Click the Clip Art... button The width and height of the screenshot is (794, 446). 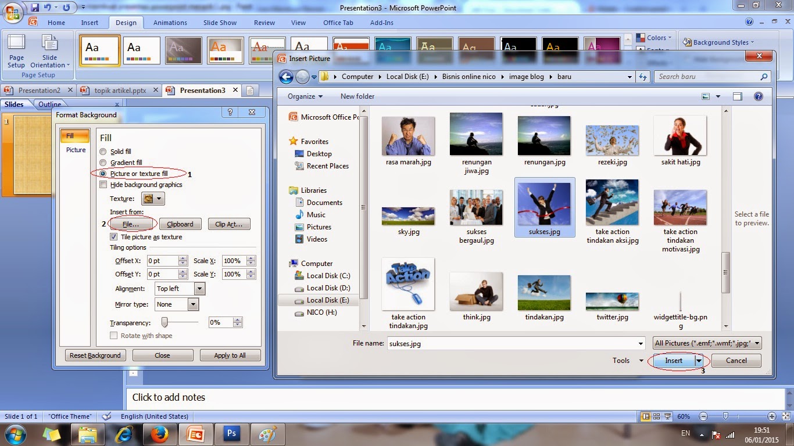click(229, 224)
